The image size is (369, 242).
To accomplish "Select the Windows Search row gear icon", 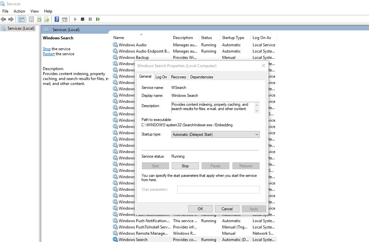I will coord(115,239).
